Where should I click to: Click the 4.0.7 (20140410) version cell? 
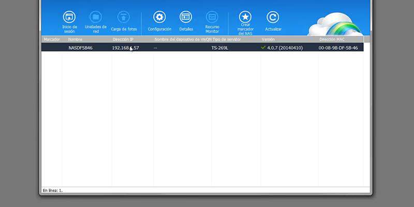pos(285,48)
